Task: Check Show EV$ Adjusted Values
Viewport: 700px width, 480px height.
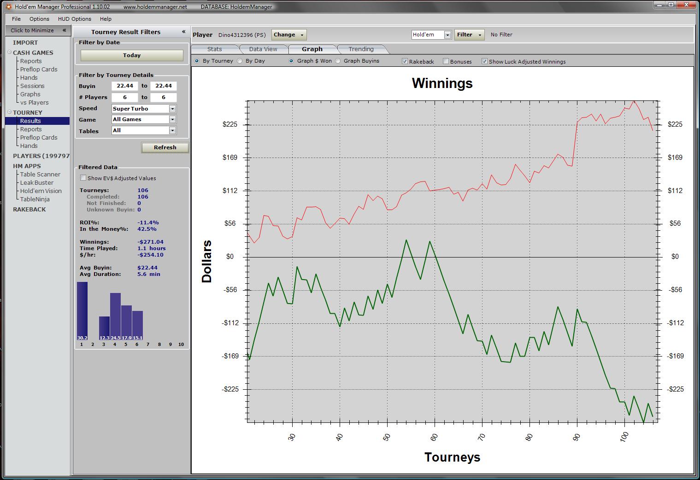Action: pyautogui.click(x=83, y=178)
